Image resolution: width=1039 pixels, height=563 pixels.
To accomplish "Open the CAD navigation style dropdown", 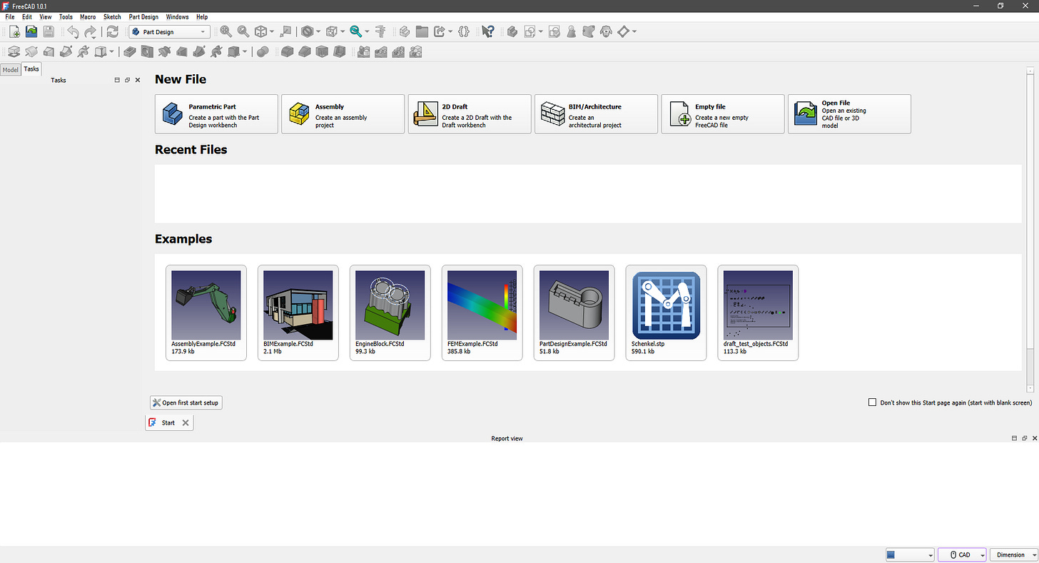I will tap(962, 555).
